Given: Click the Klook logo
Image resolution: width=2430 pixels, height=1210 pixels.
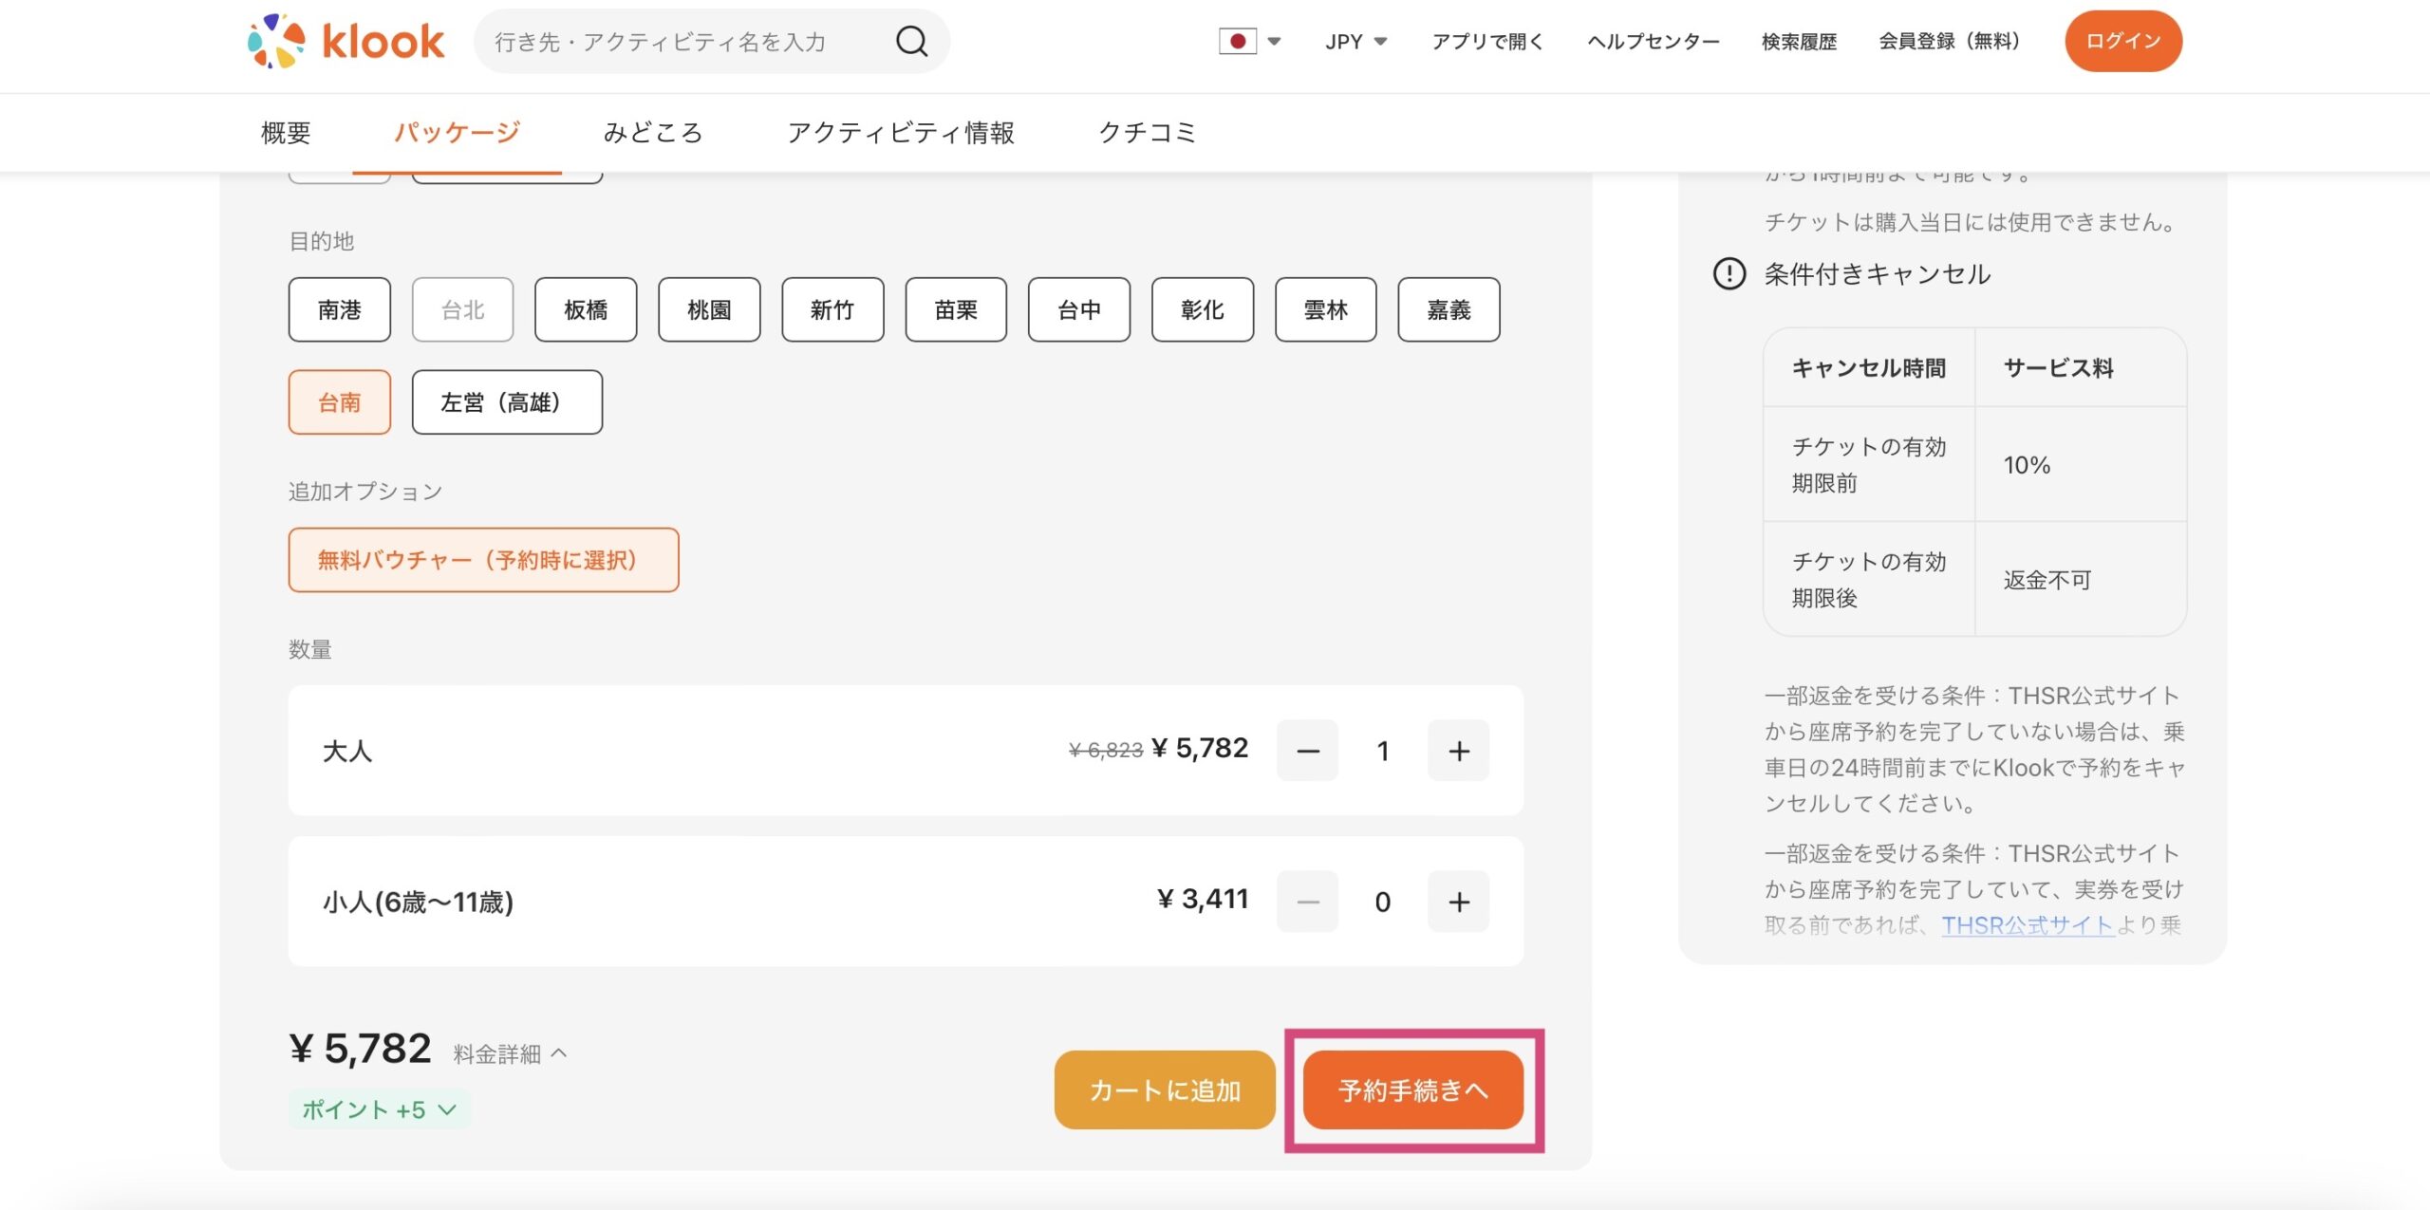Looking at the screenshot, I should (346, 41).
